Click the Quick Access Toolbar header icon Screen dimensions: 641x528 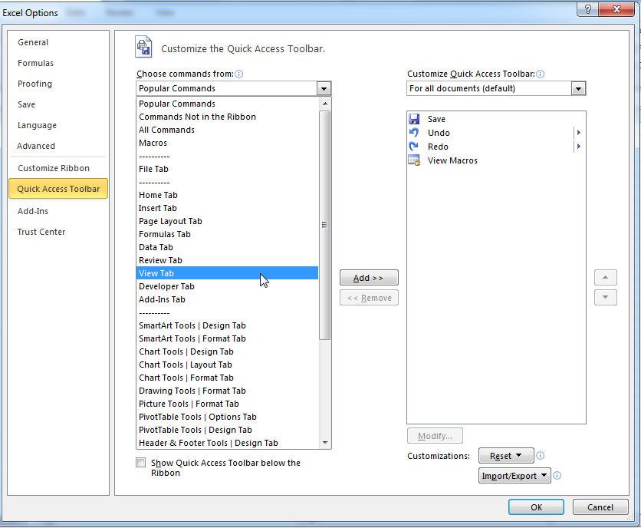click(143, 47)
